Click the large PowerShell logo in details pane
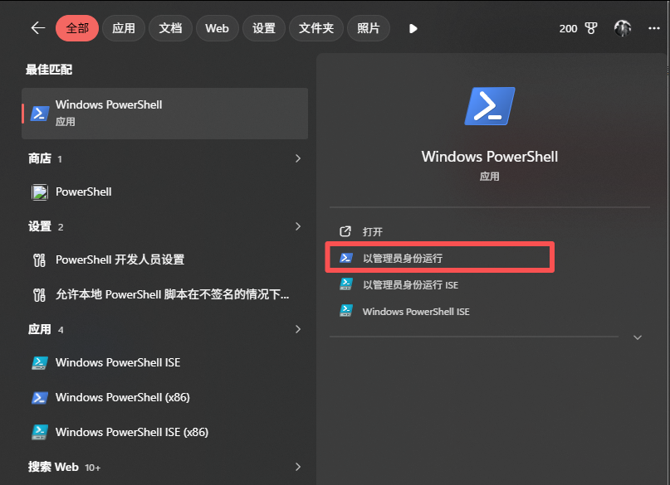The height and width of the screenshot is (485, 670). (490, 106)
